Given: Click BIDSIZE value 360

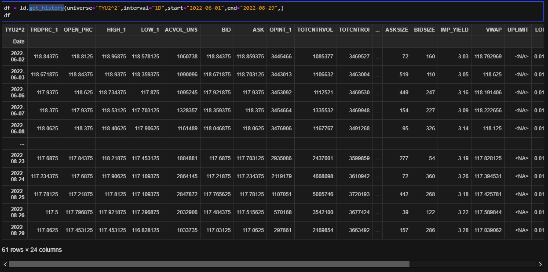Looking at the screenshot, I should coord(430,176).
